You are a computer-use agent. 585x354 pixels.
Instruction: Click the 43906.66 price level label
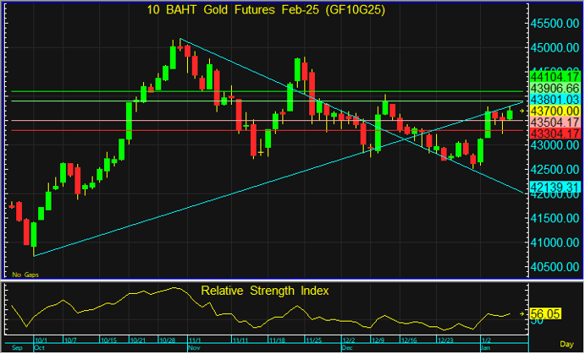click(554, 88)
